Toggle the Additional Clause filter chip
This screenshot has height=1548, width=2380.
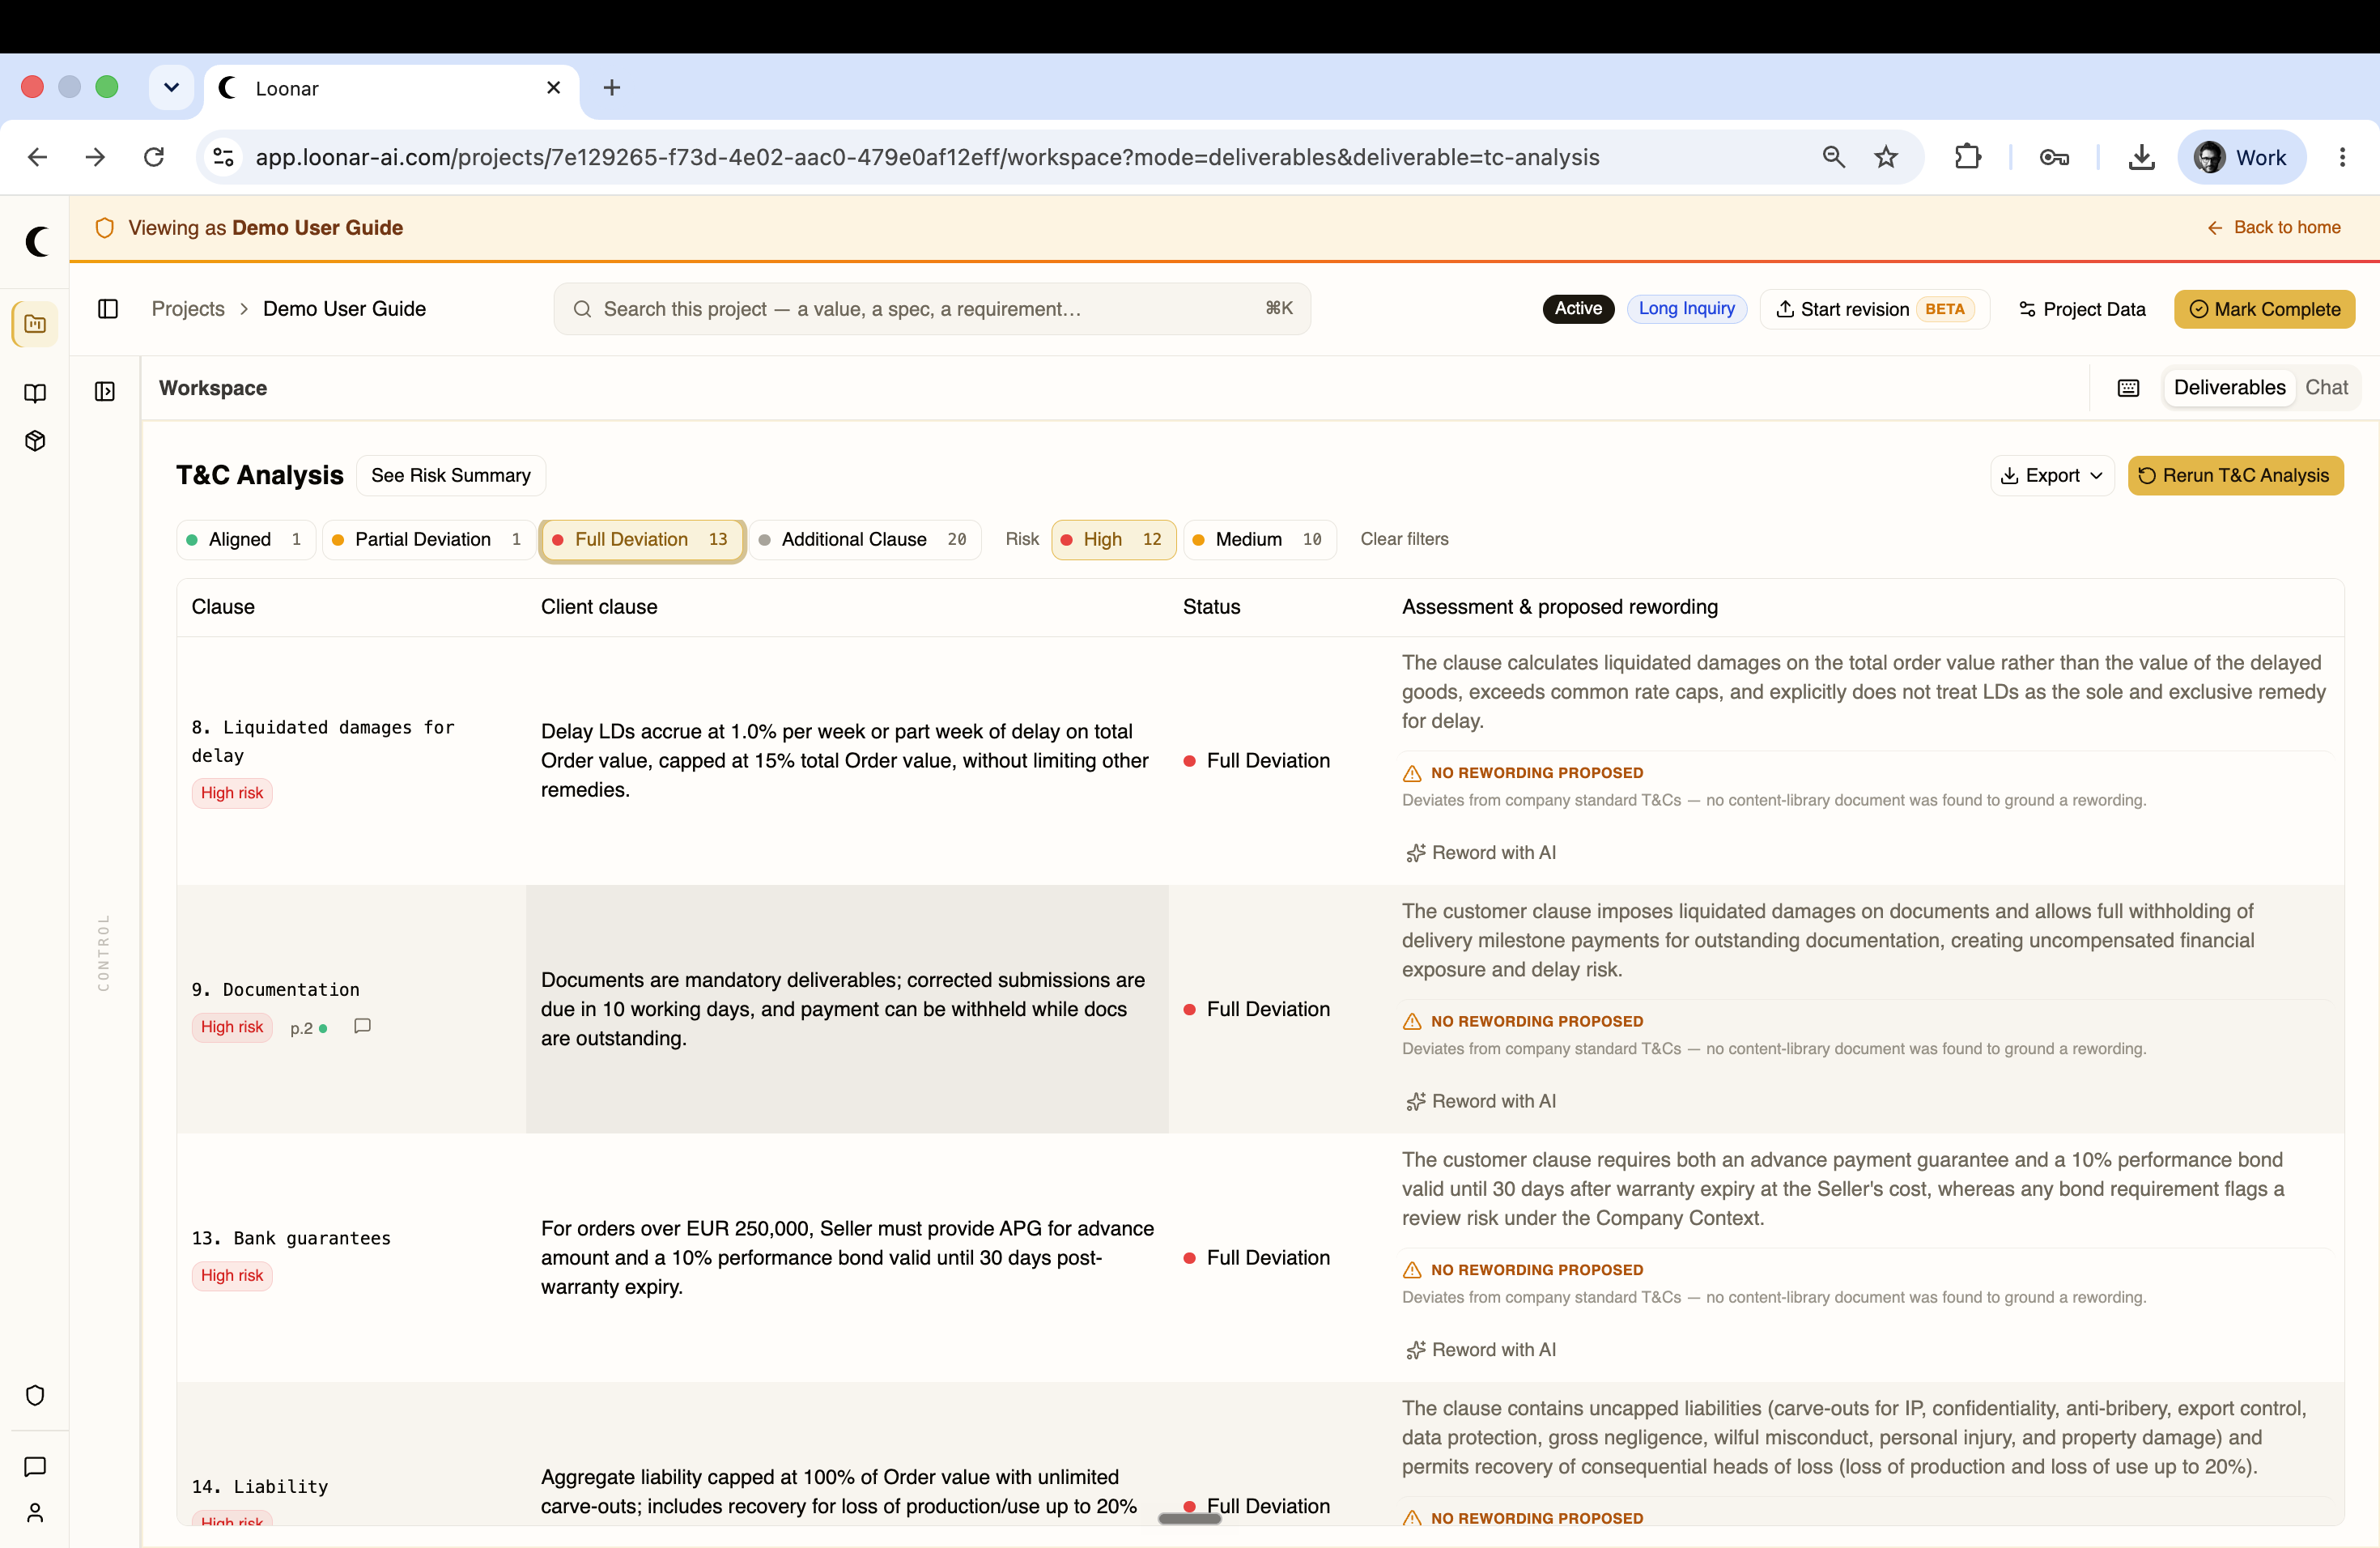point(865,540)
